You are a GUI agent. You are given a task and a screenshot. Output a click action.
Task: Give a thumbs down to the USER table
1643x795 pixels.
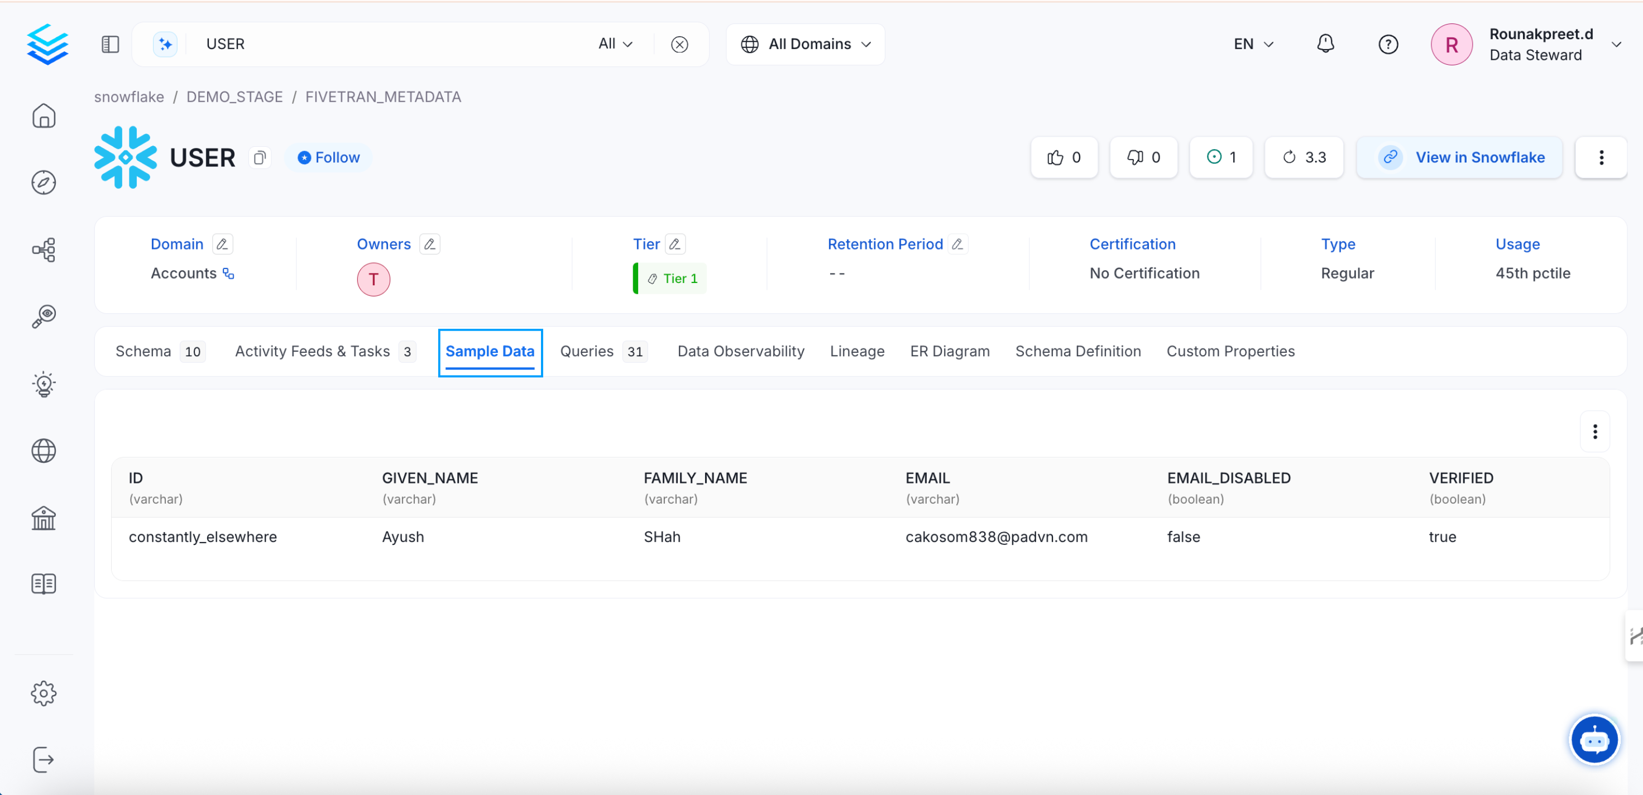[1143, 157]
